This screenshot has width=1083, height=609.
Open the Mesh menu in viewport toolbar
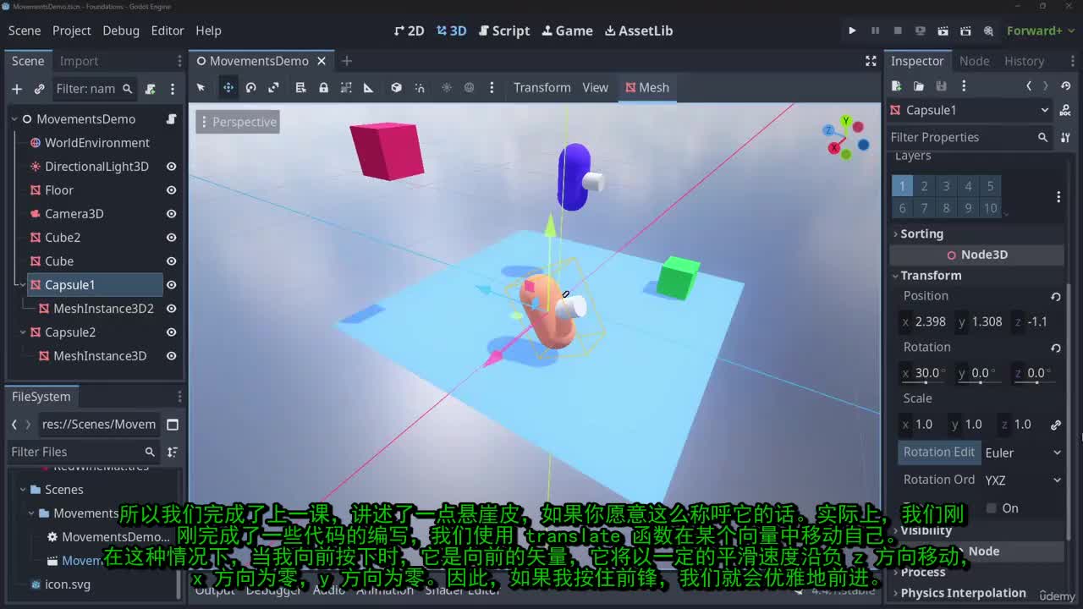click(647, 87)
